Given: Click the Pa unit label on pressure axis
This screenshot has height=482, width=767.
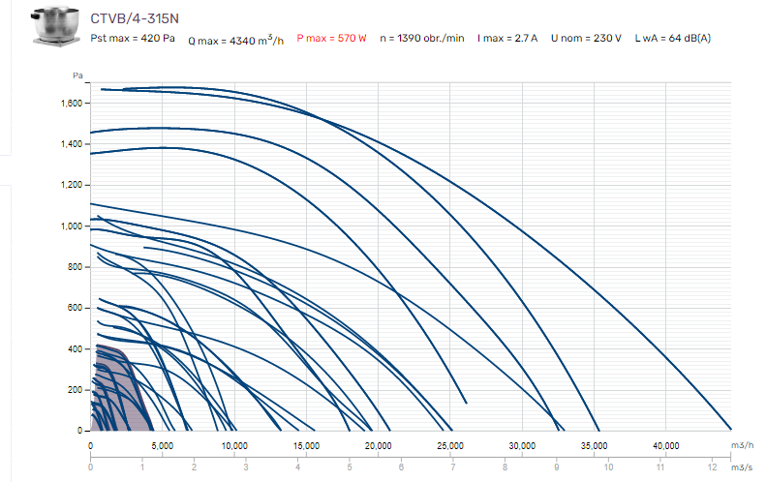Looking at the screenshot, I should [77, 75].
